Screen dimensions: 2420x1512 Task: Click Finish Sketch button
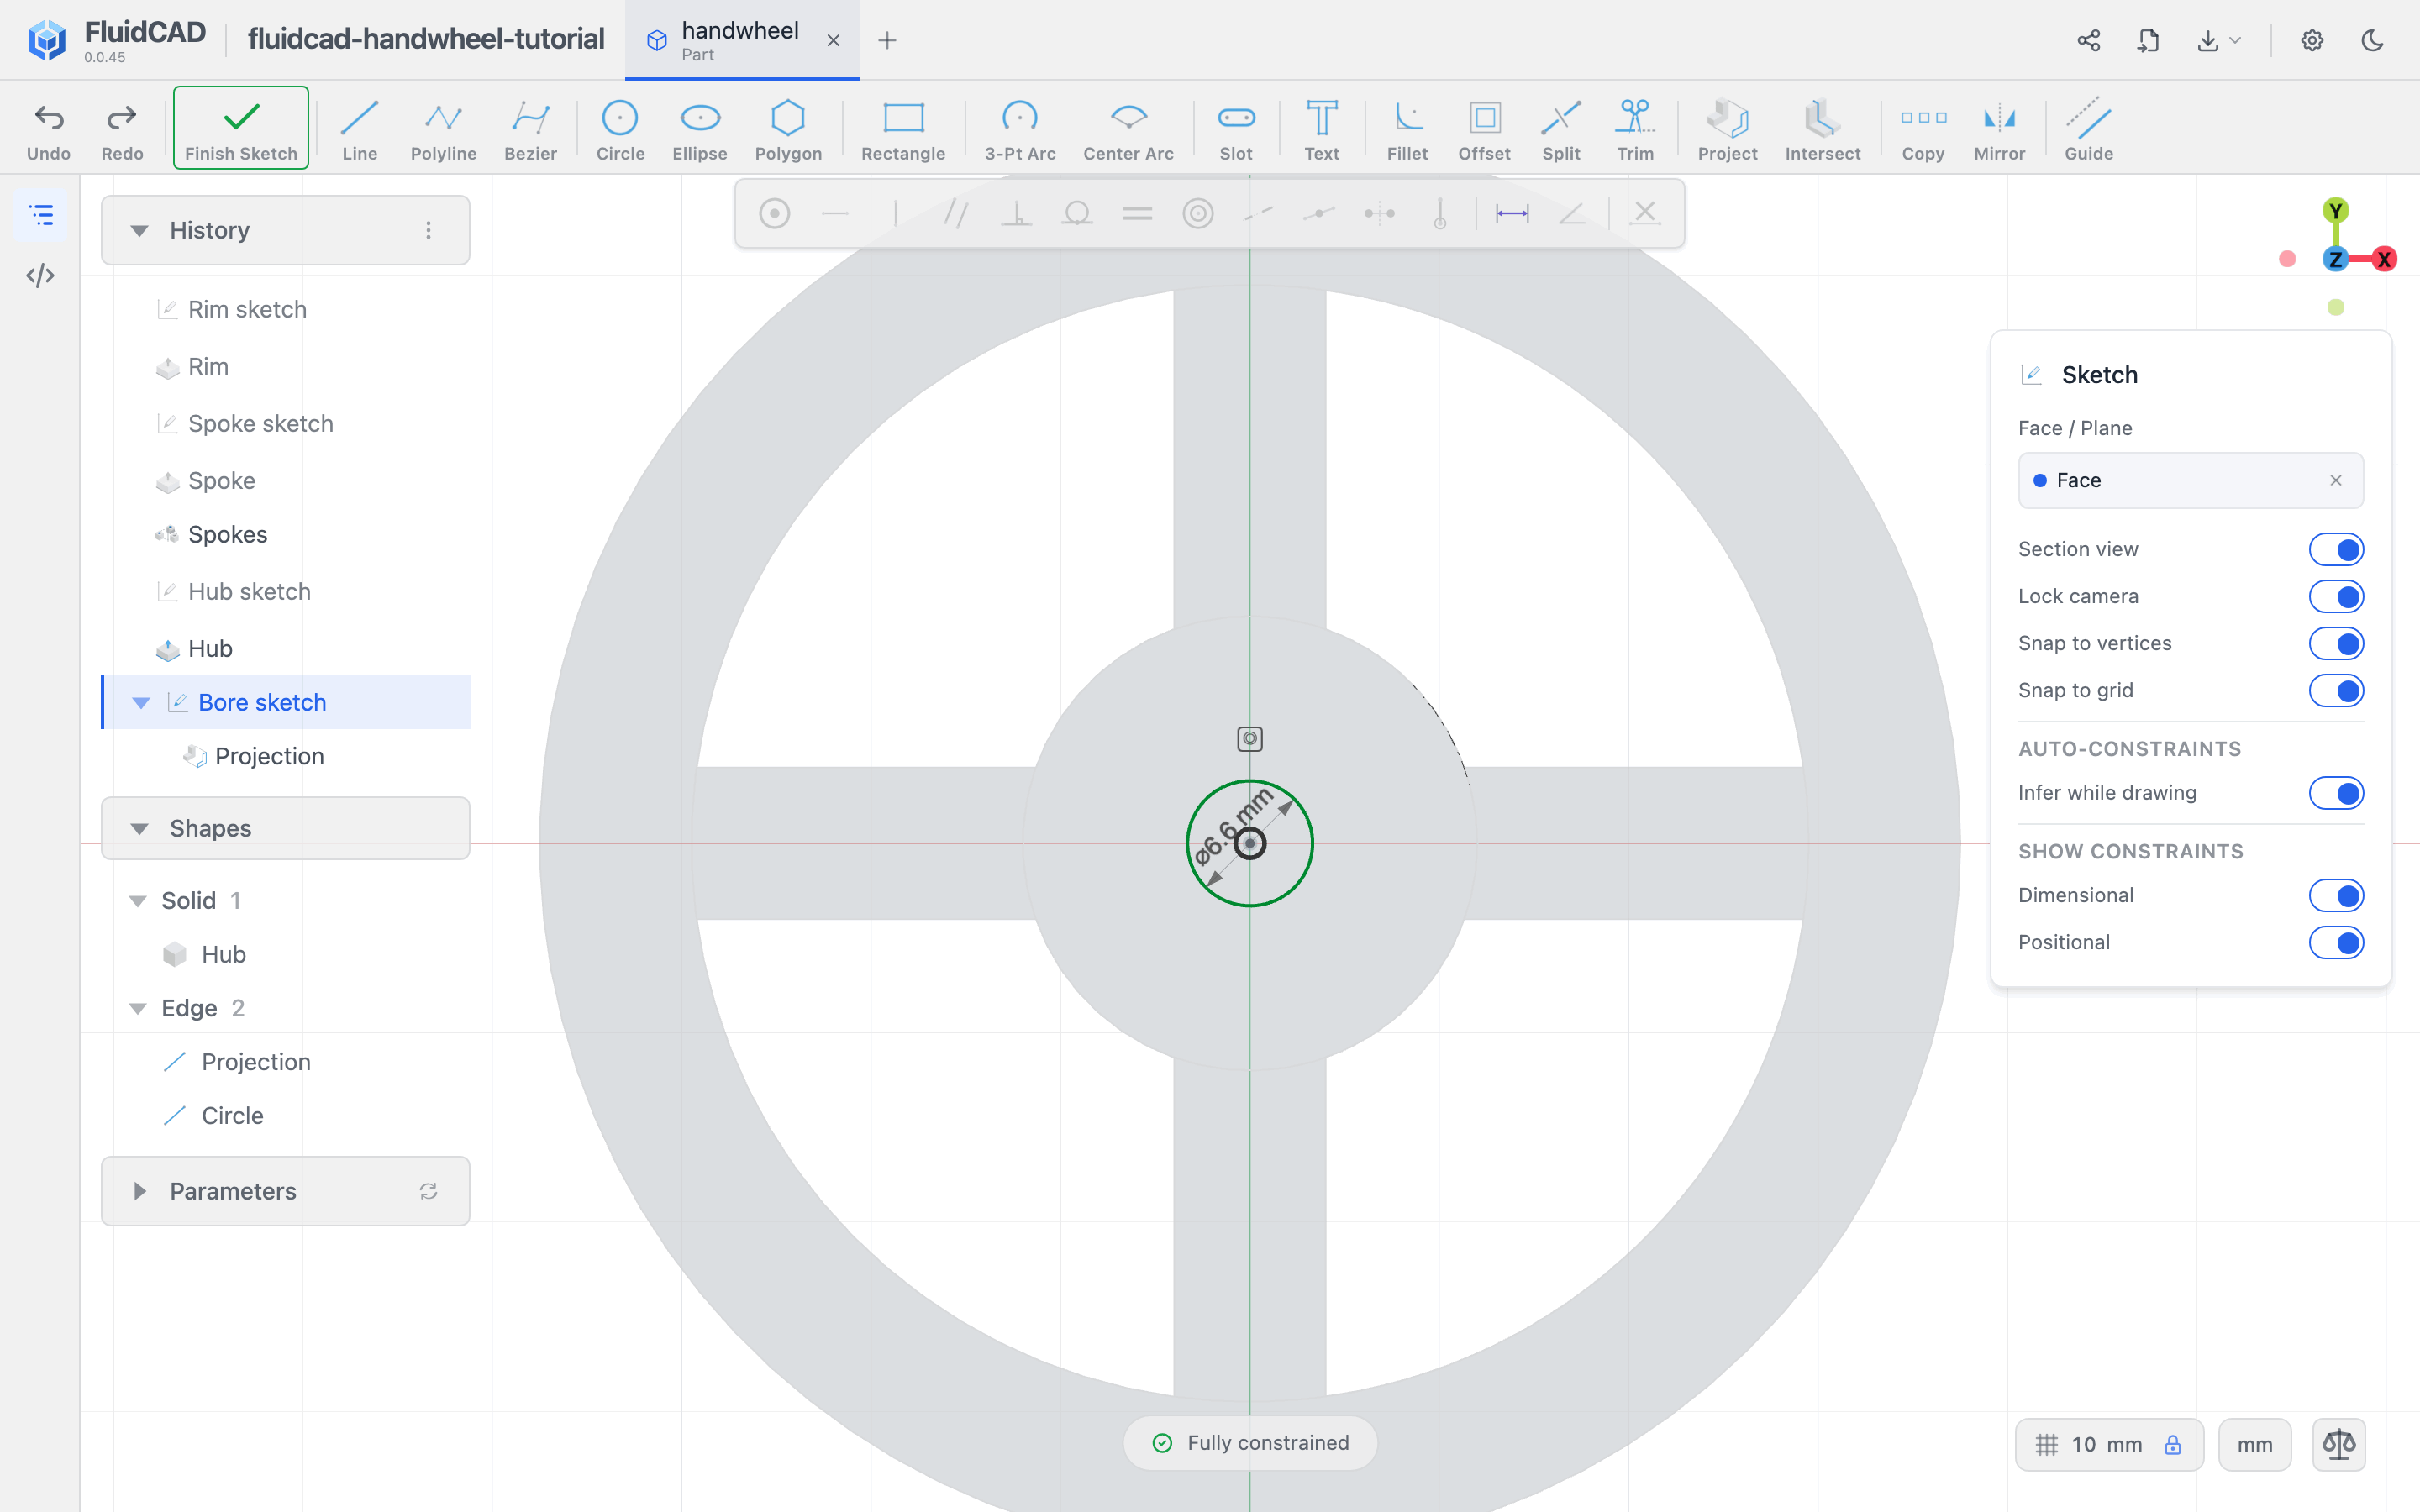tap(241, 128)
